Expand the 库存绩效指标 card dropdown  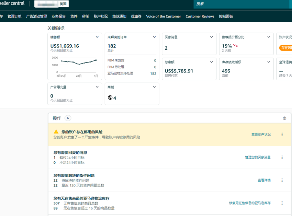click(269, 62)
